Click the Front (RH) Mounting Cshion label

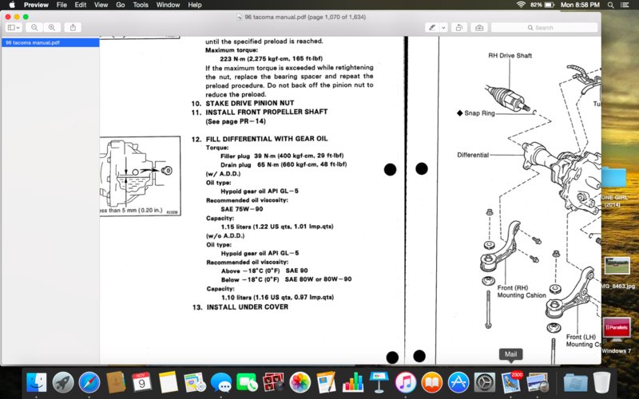(x=522, y=291)
